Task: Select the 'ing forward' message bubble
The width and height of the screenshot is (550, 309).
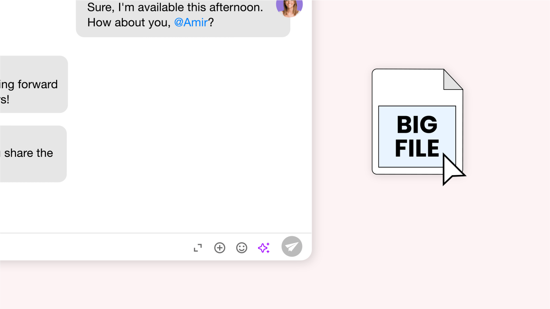Action: pyautogui.click(x=29, y=84)
